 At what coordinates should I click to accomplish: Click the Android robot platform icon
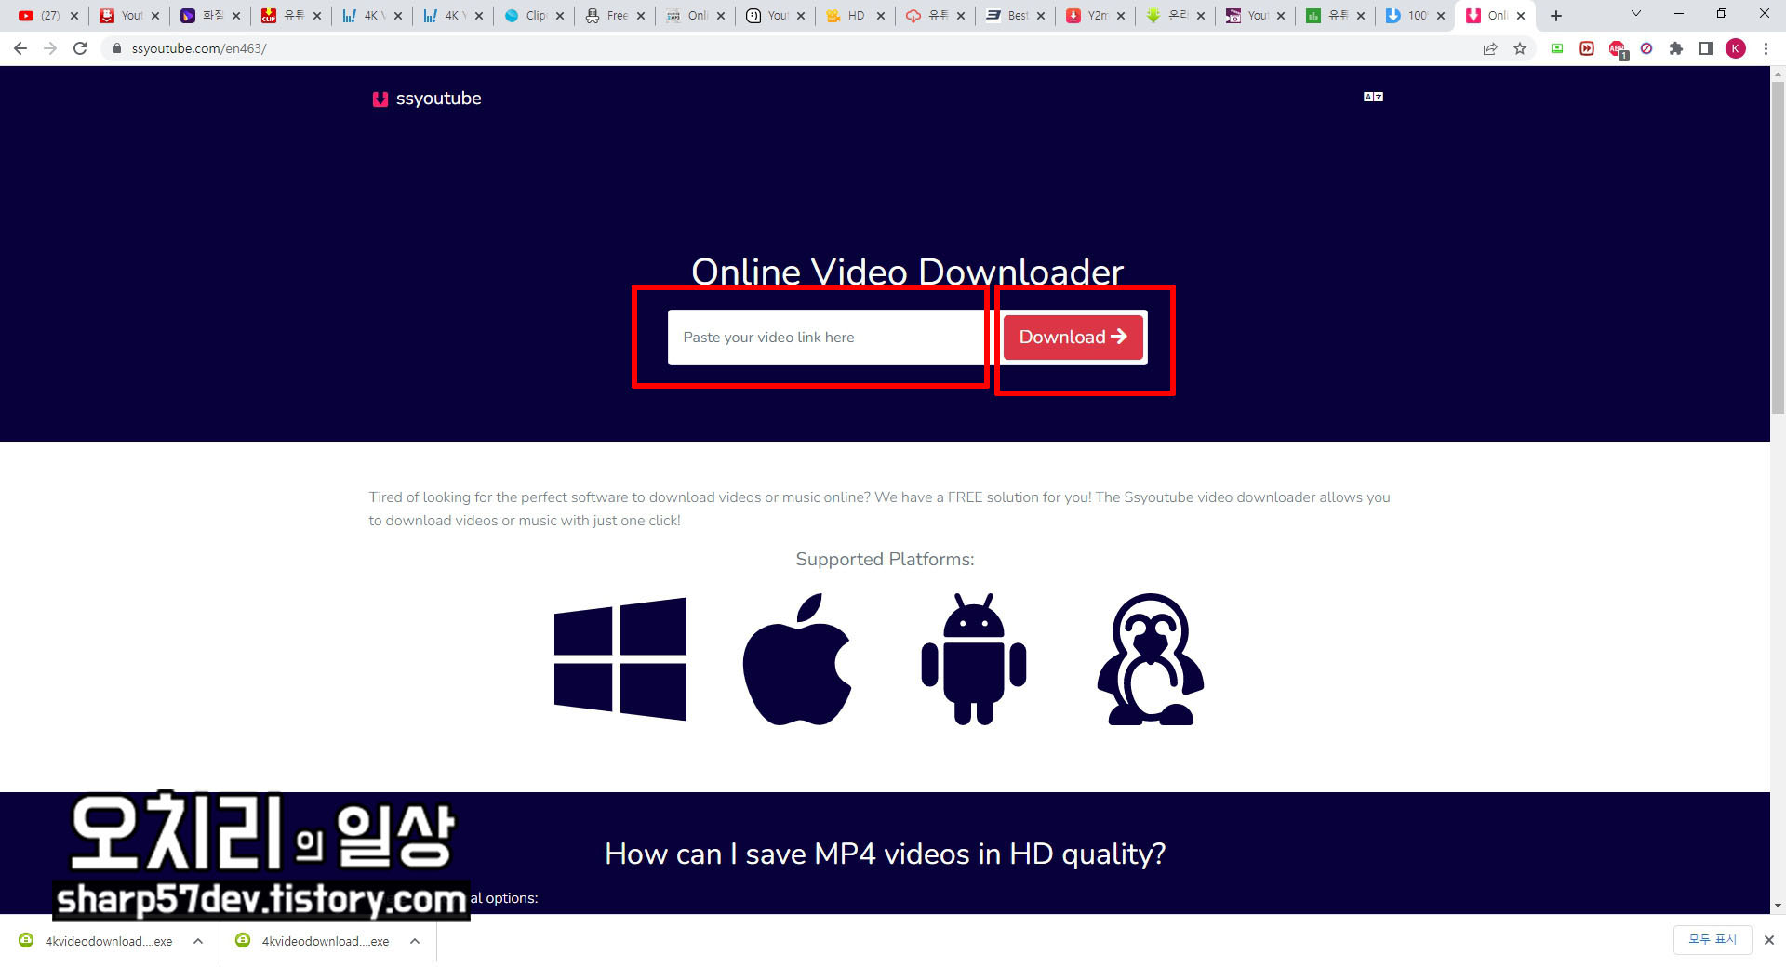click(974, 659)
